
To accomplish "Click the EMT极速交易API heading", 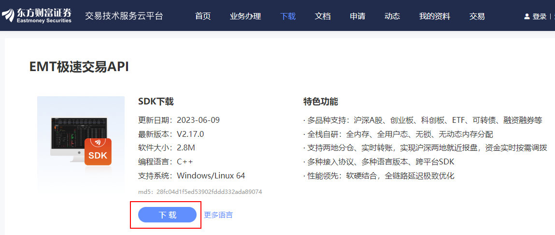I will [x=79, y=67].
